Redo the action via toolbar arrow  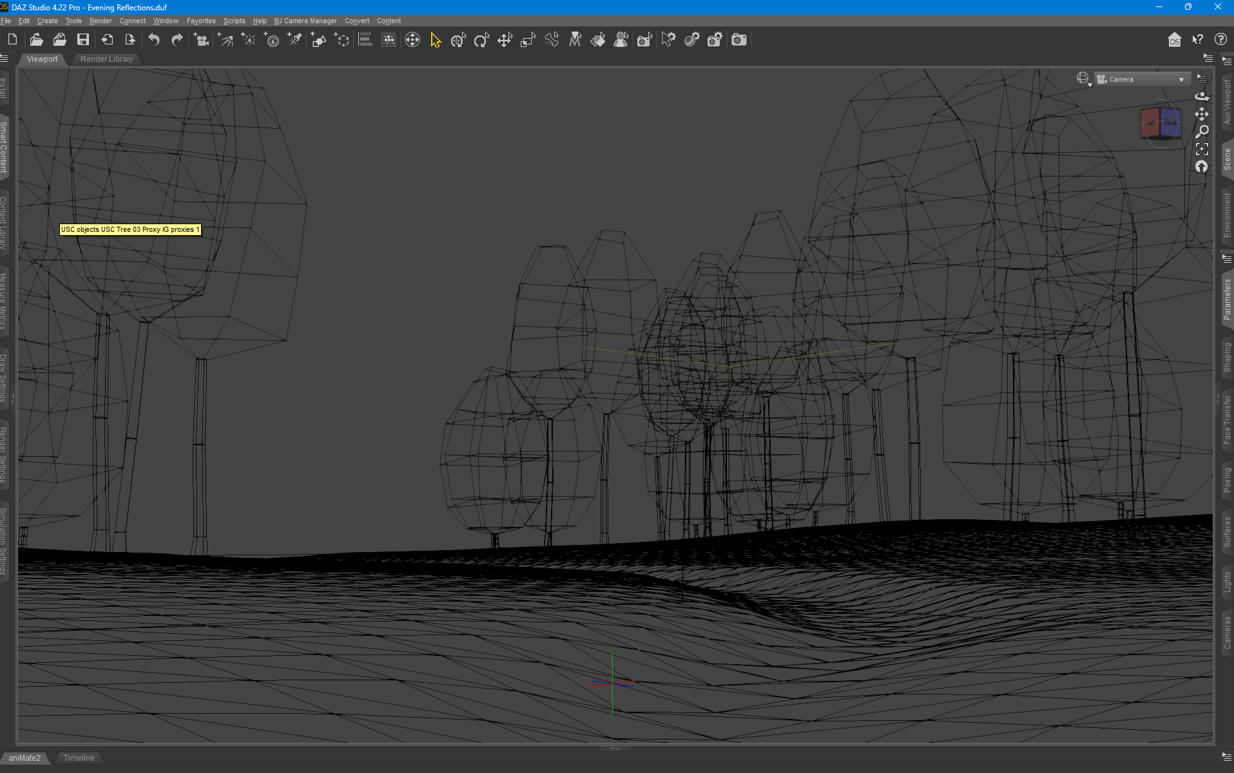coord(177,40)
